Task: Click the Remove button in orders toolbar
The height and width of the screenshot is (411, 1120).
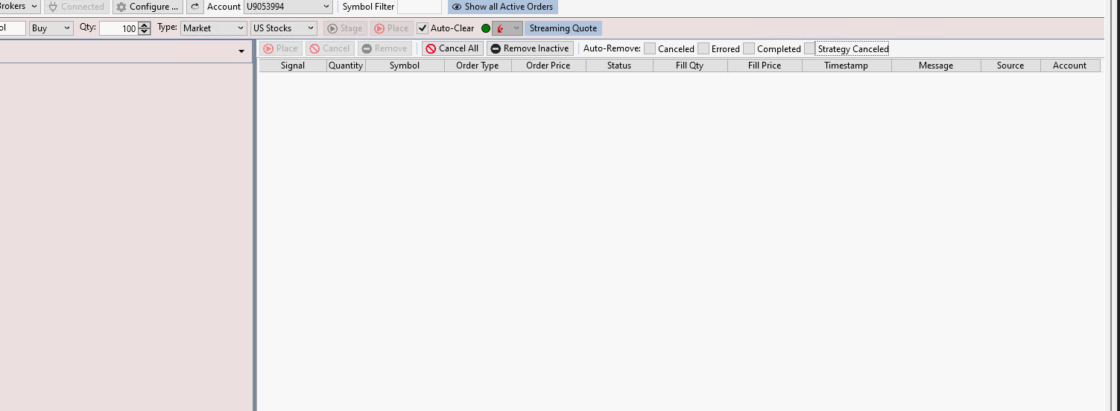Action: [385, 48]
